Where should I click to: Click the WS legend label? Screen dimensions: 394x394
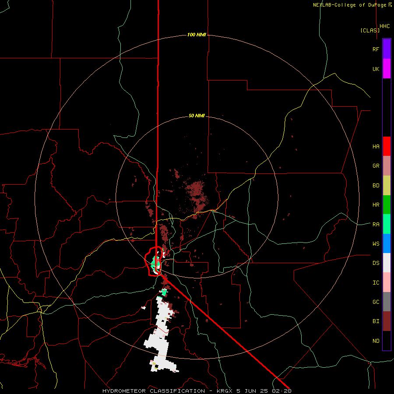tap(376, 244)
